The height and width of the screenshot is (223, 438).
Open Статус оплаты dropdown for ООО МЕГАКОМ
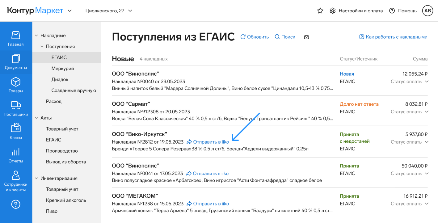(410, 204)
